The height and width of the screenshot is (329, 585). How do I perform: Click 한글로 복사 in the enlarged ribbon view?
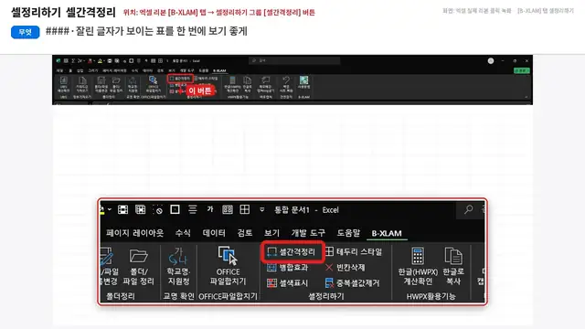click(x=453, y=266)
